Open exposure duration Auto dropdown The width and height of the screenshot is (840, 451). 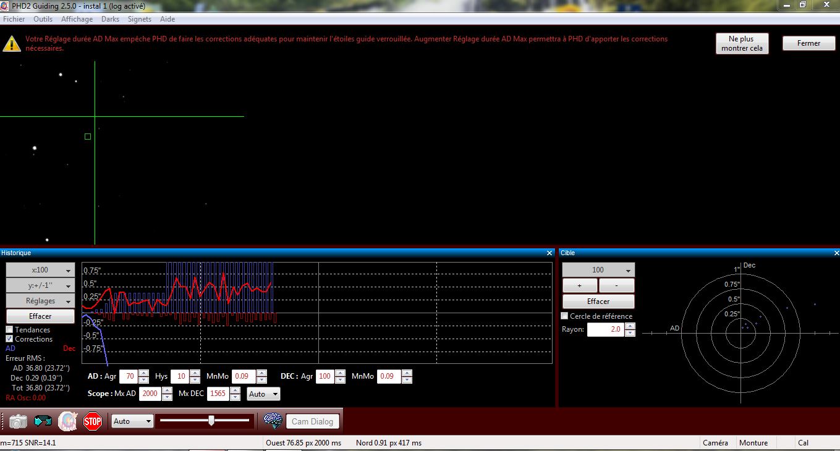click(132, 421)
